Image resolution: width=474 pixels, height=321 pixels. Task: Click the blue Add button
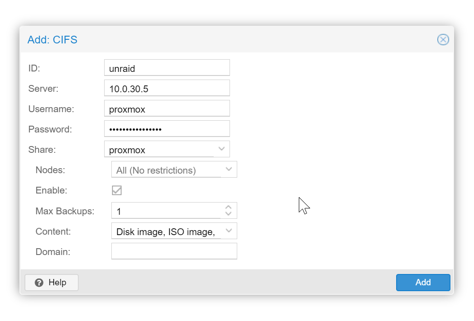423,283
